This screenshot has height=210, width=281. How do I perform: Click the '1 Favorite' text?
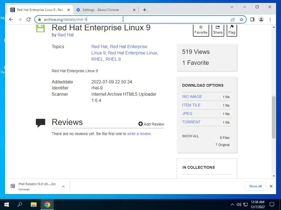[195, 63]
